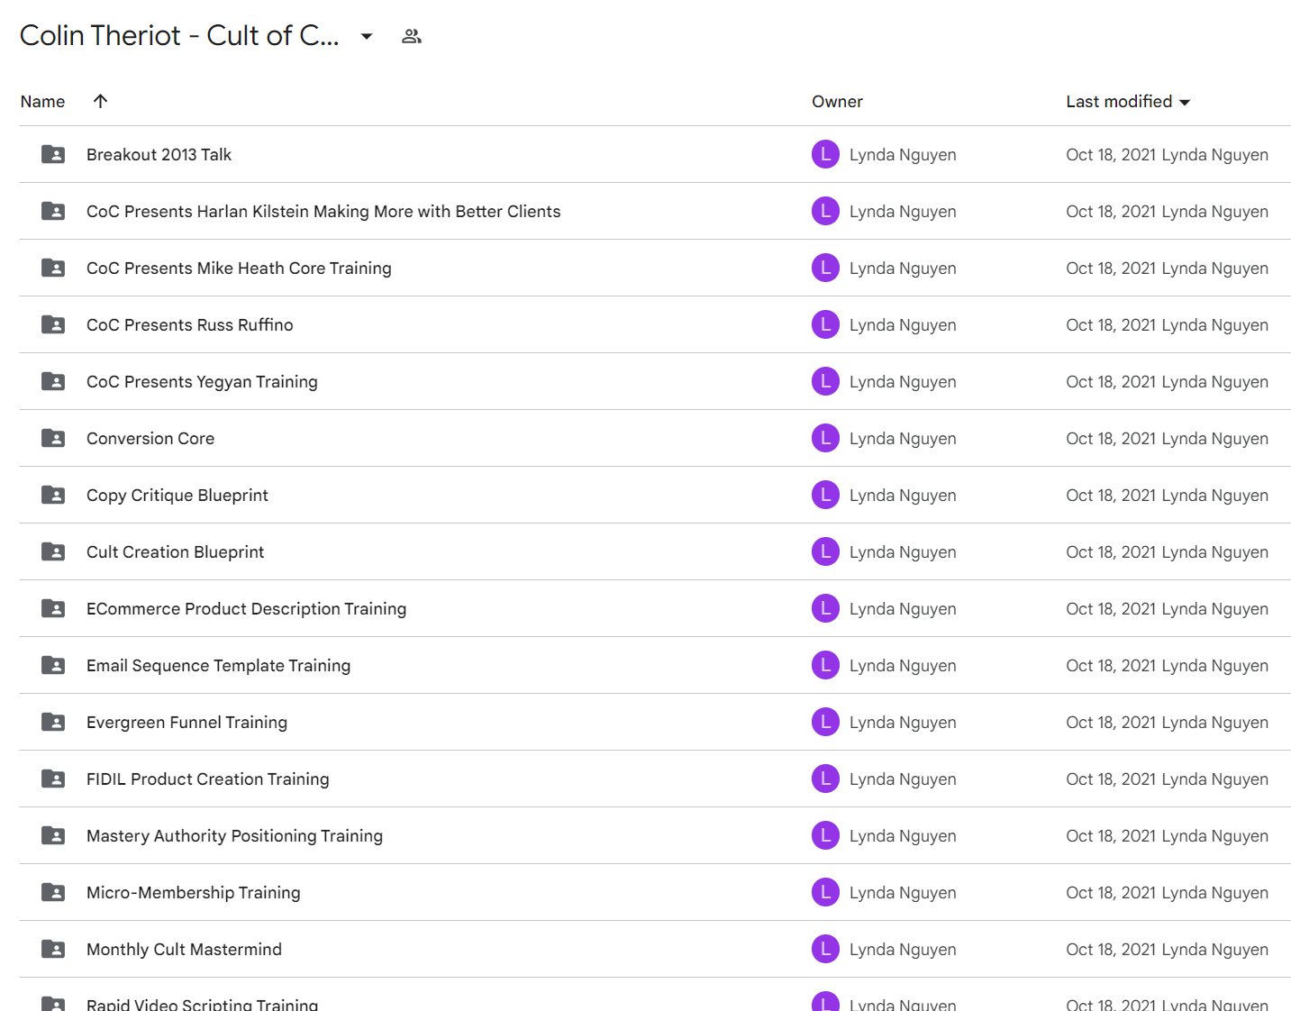Select the Cult Creation Blueprint folder icon
The height and width of the screenshot is (1011, 1291).
click(53, 551)
